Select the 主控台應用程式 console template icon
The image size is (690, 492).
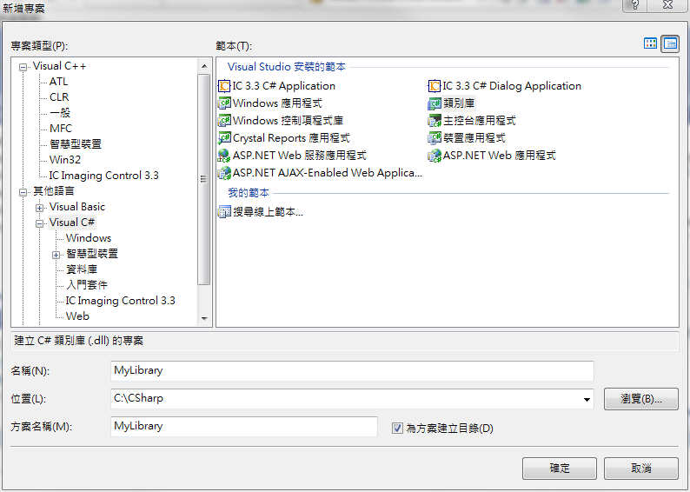click(x=435, y=121)
